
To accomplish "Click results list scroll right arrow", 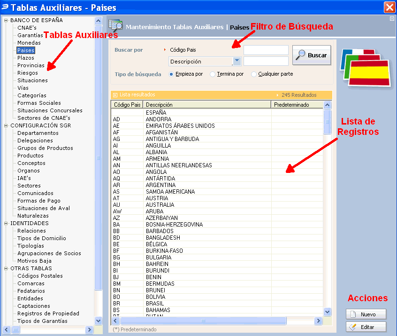I will tap(318, 321).
